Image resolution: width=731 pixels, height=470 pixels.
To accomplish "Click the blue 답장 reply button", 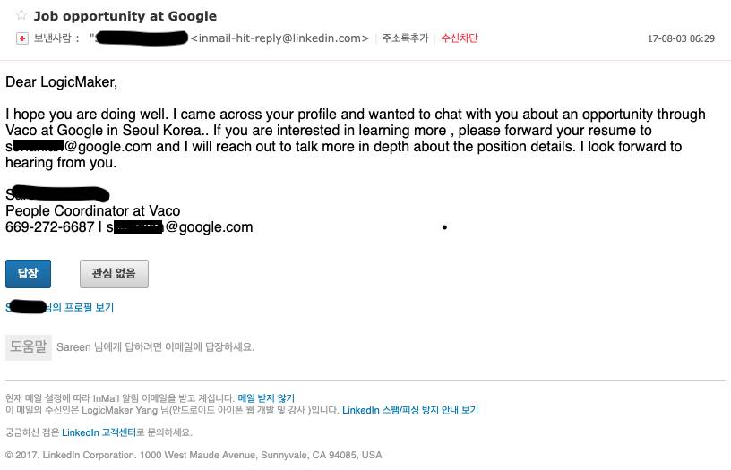I will pyautogui.click(x=28, y=273).
